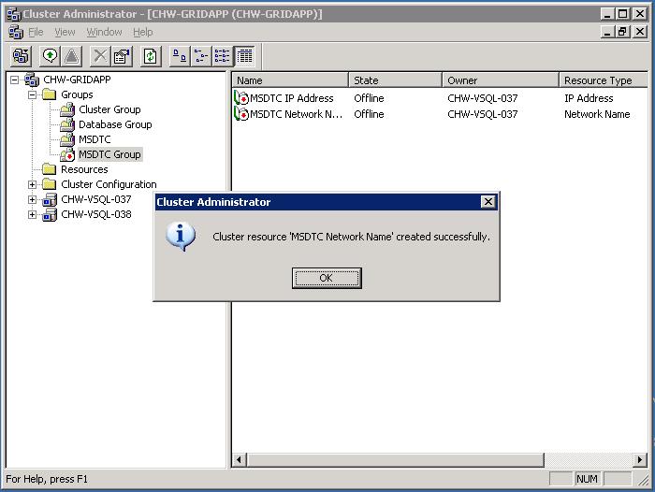The image size is (655, 492).
Task: Switch to Details view icon
Action: 244,56
